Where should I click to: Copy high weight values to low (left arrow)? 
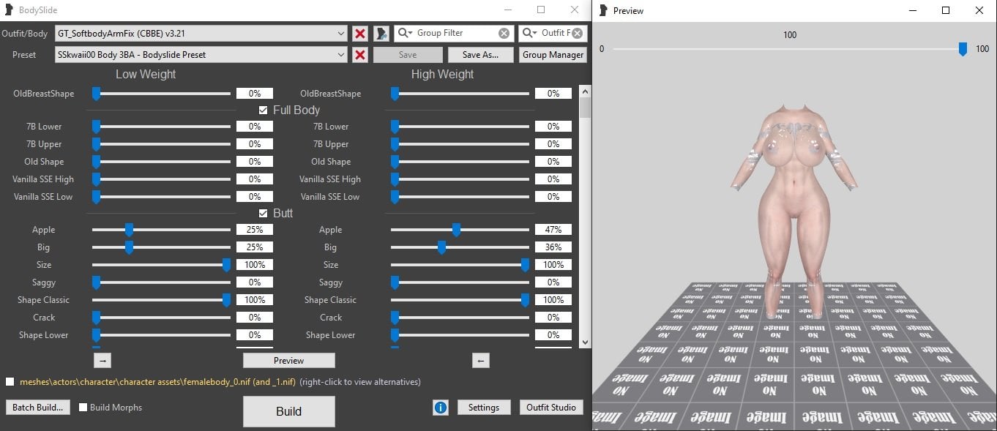[x=481, y=360]
